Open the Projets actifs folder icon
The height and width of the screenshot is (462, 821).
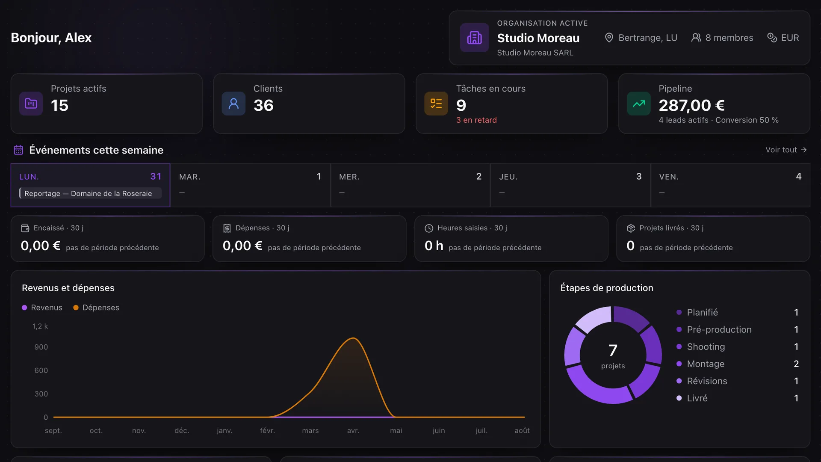pyautogui.click(x=31, y=104)
